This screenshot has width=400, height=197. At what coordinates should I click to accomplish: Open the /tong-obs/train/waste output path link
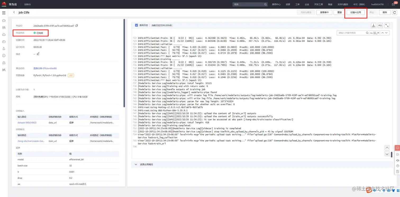(31, 141)
